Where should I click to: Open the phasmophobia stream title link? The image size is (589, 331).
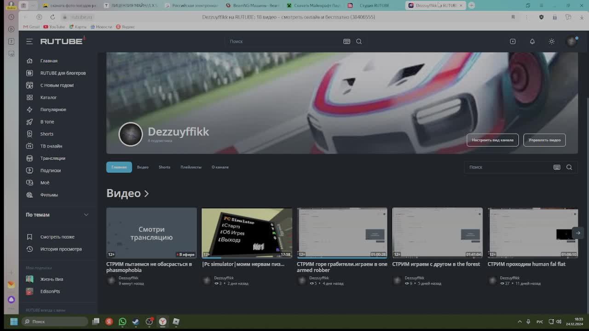point(149,267)
